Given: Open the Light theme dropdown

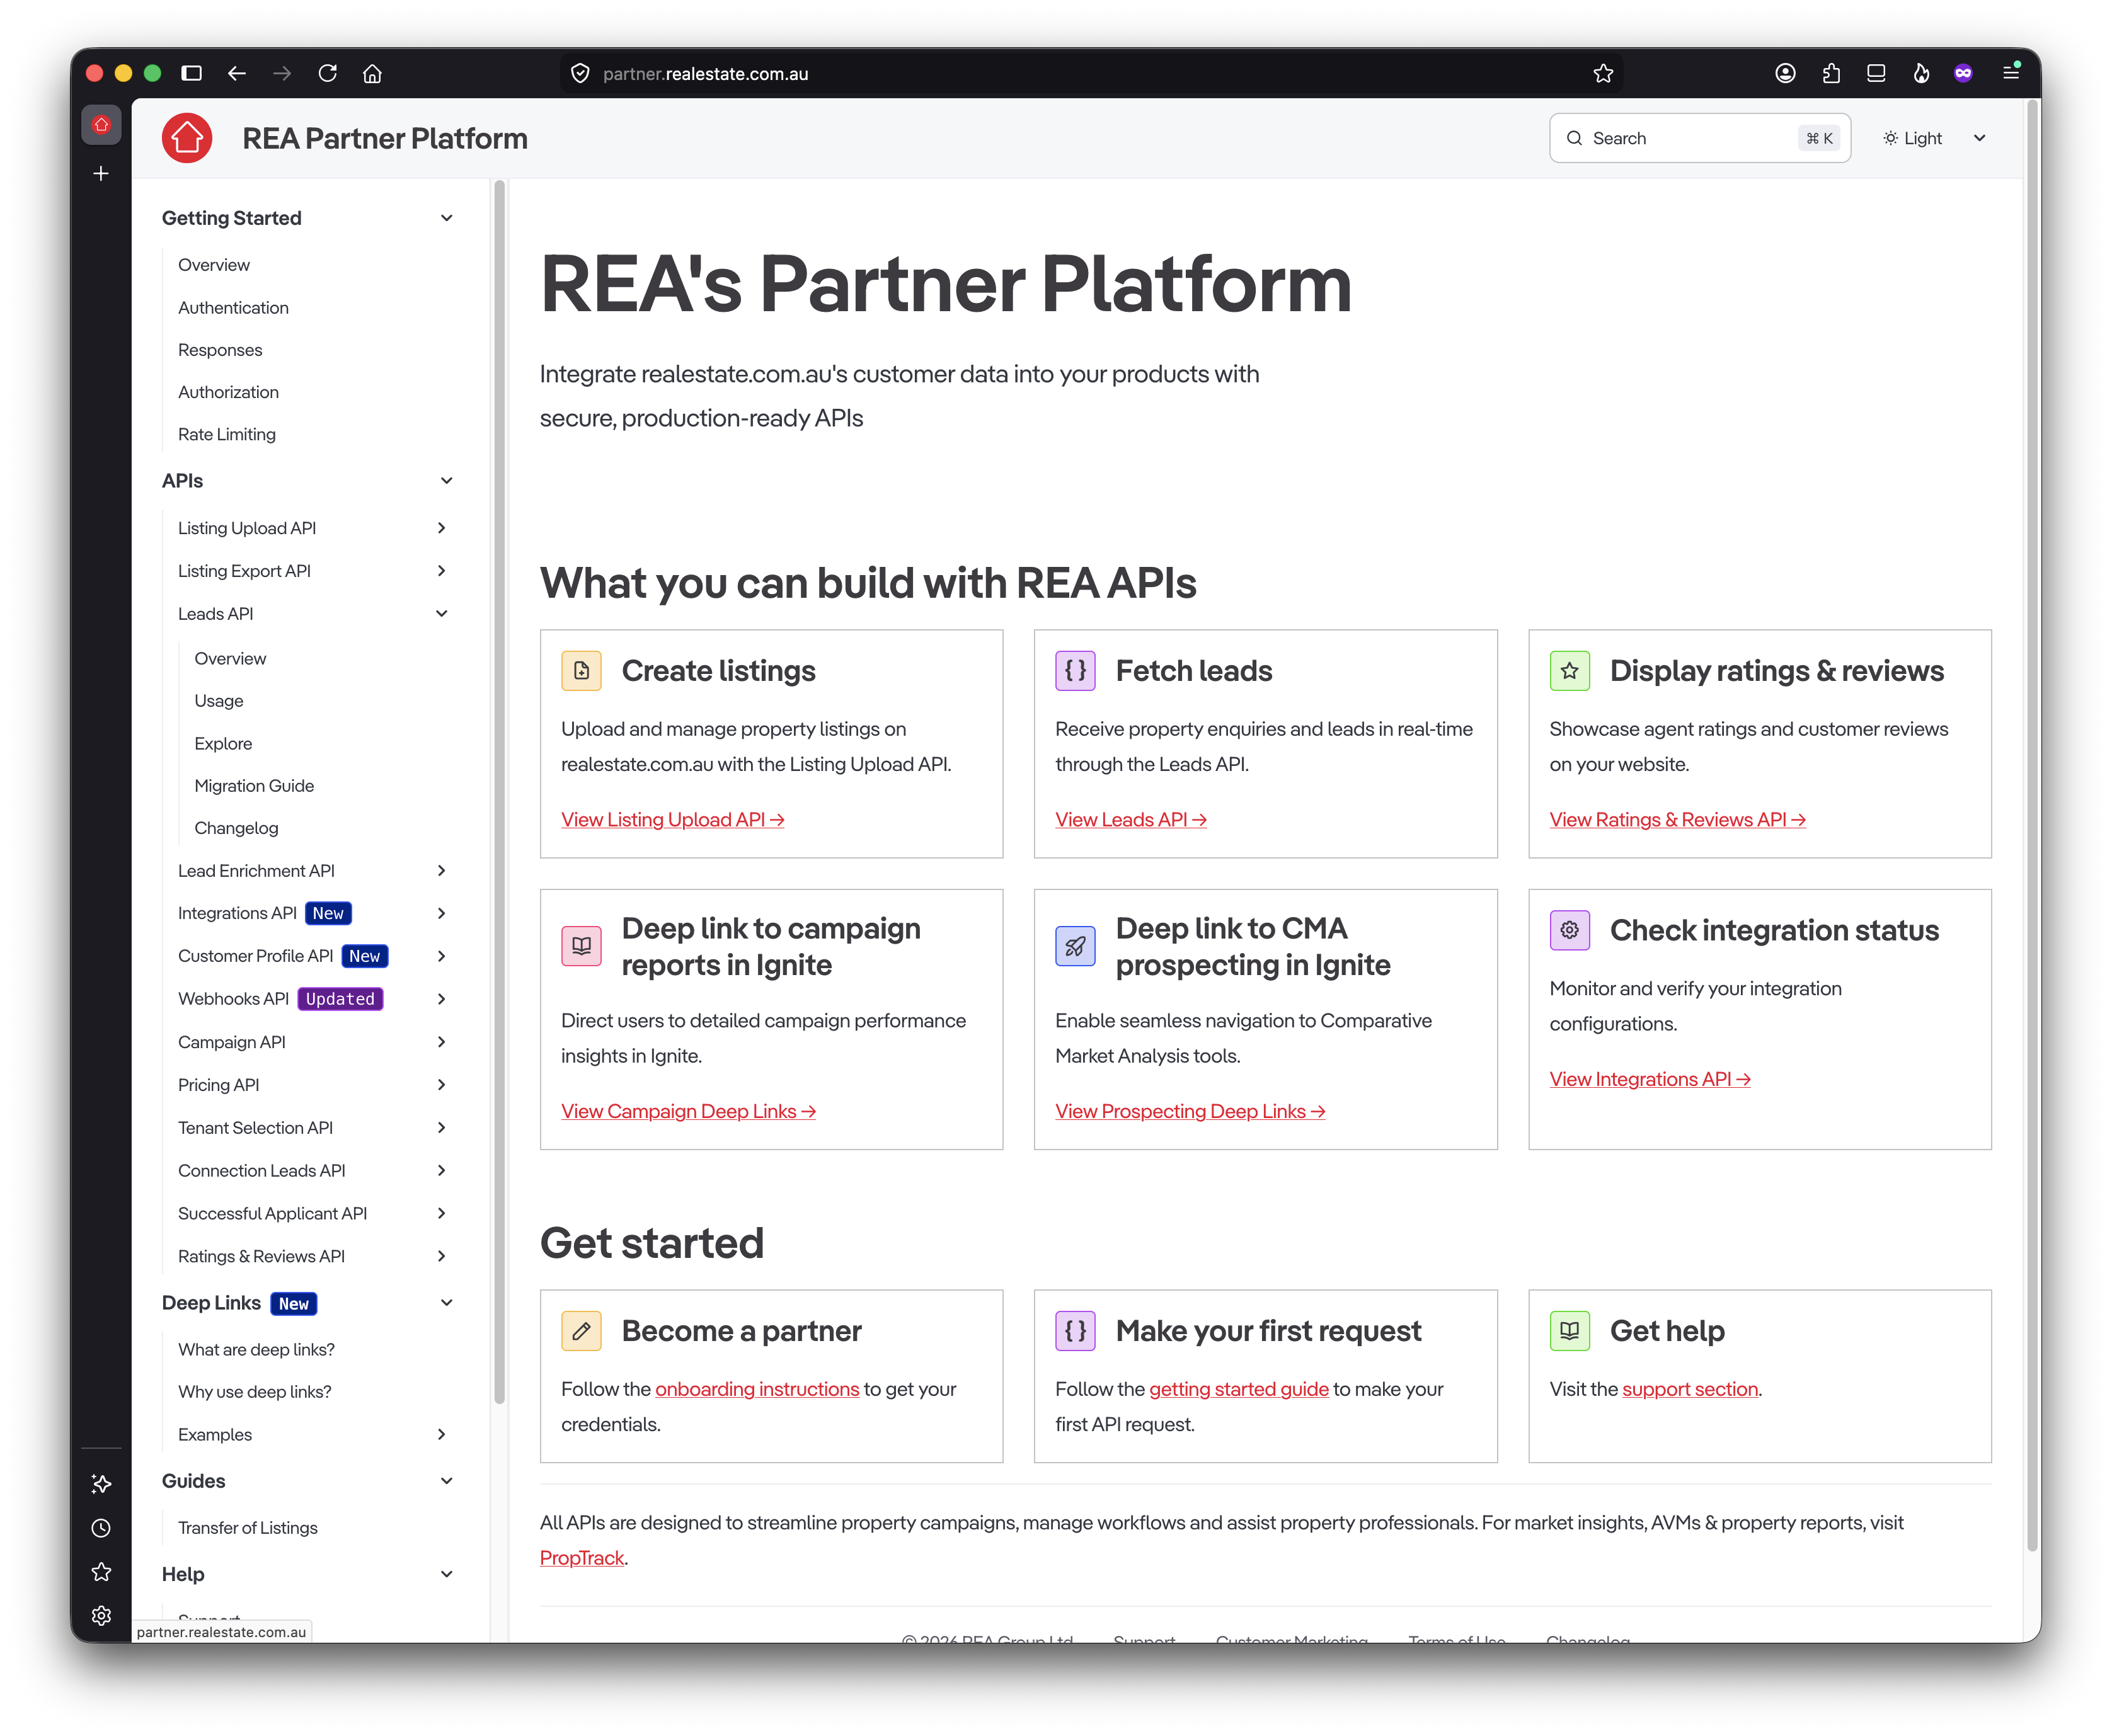Looking at the screenshot, I should [1934, 138].
